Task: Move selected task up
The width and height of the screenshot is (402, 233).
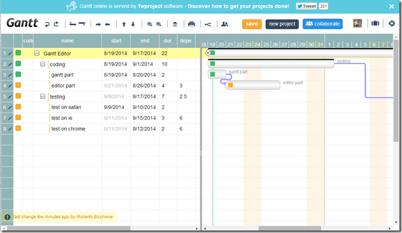Action: point(124,24)
